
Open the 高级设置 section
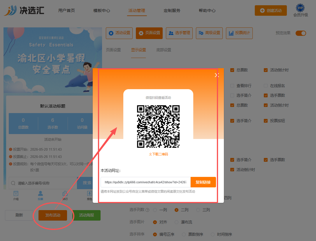click(x=209, y=33)
